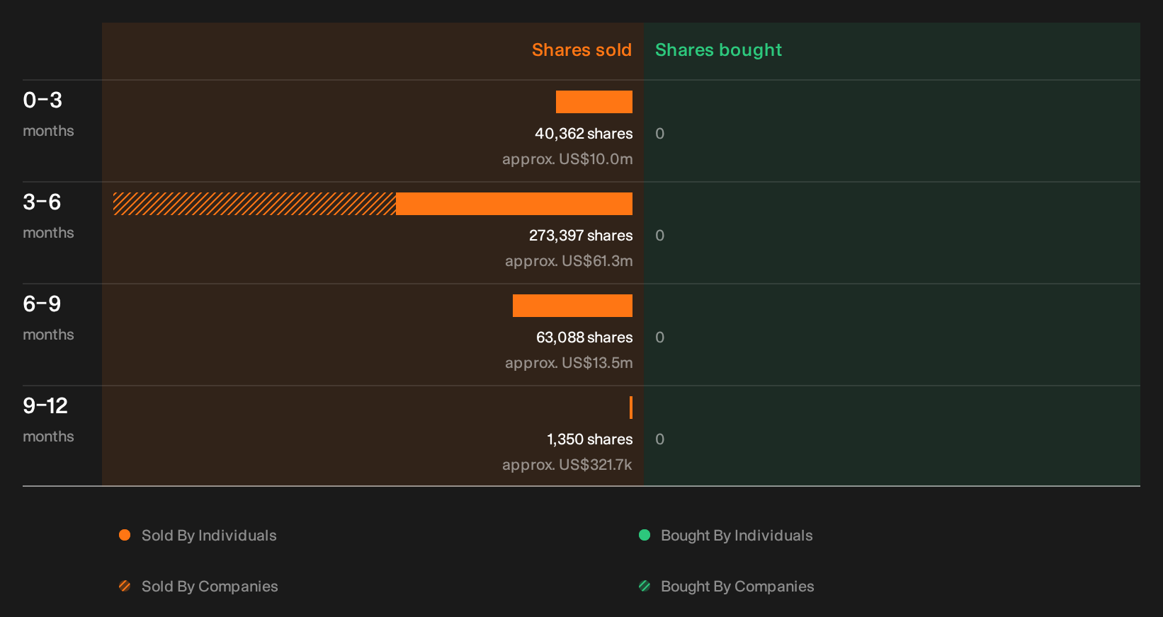Click the Shares bought heading
This screenshot has height=617, width=1163.
[718, 50]
